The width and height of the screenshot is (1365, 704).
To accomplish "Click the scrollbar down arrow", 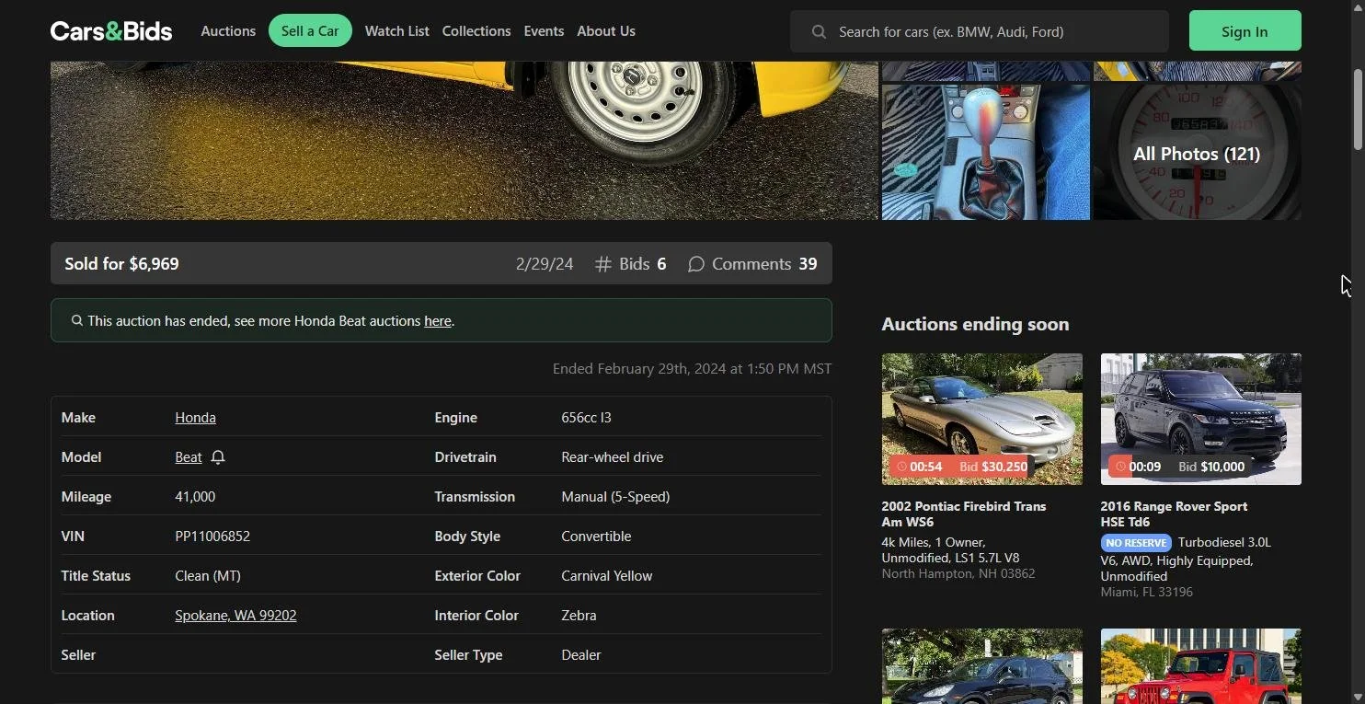I will pos(1358,697).
